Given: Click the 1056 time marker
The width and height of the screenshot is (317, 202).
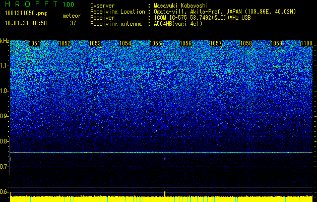Looking at the screenshot, I should [x=185, y=43].
